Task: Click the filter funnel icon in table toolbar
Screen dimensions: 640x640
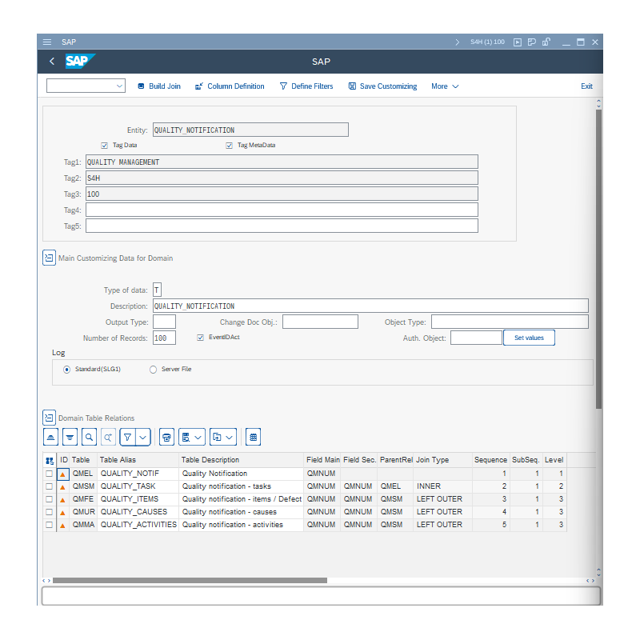Action: [x=126, y=438]
